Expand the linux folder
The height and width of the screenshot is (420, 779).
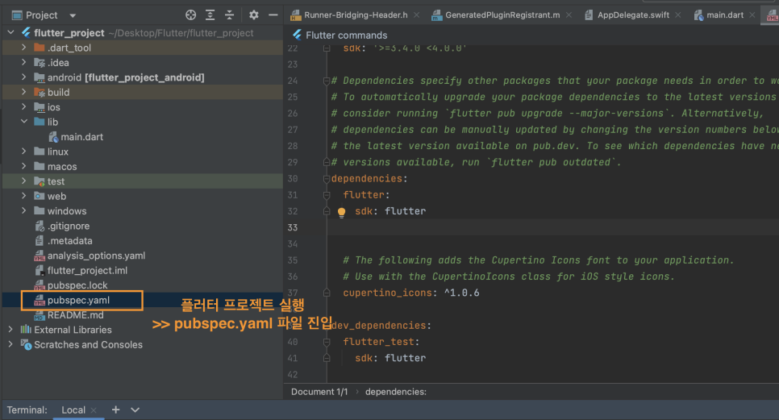click(x=24, y=152)
